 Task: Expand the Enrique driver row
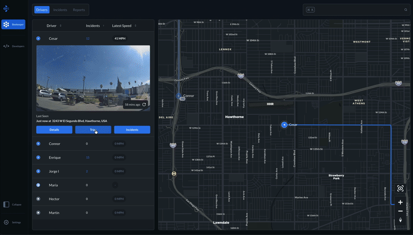pyautogui.click(x=38, y=157)
